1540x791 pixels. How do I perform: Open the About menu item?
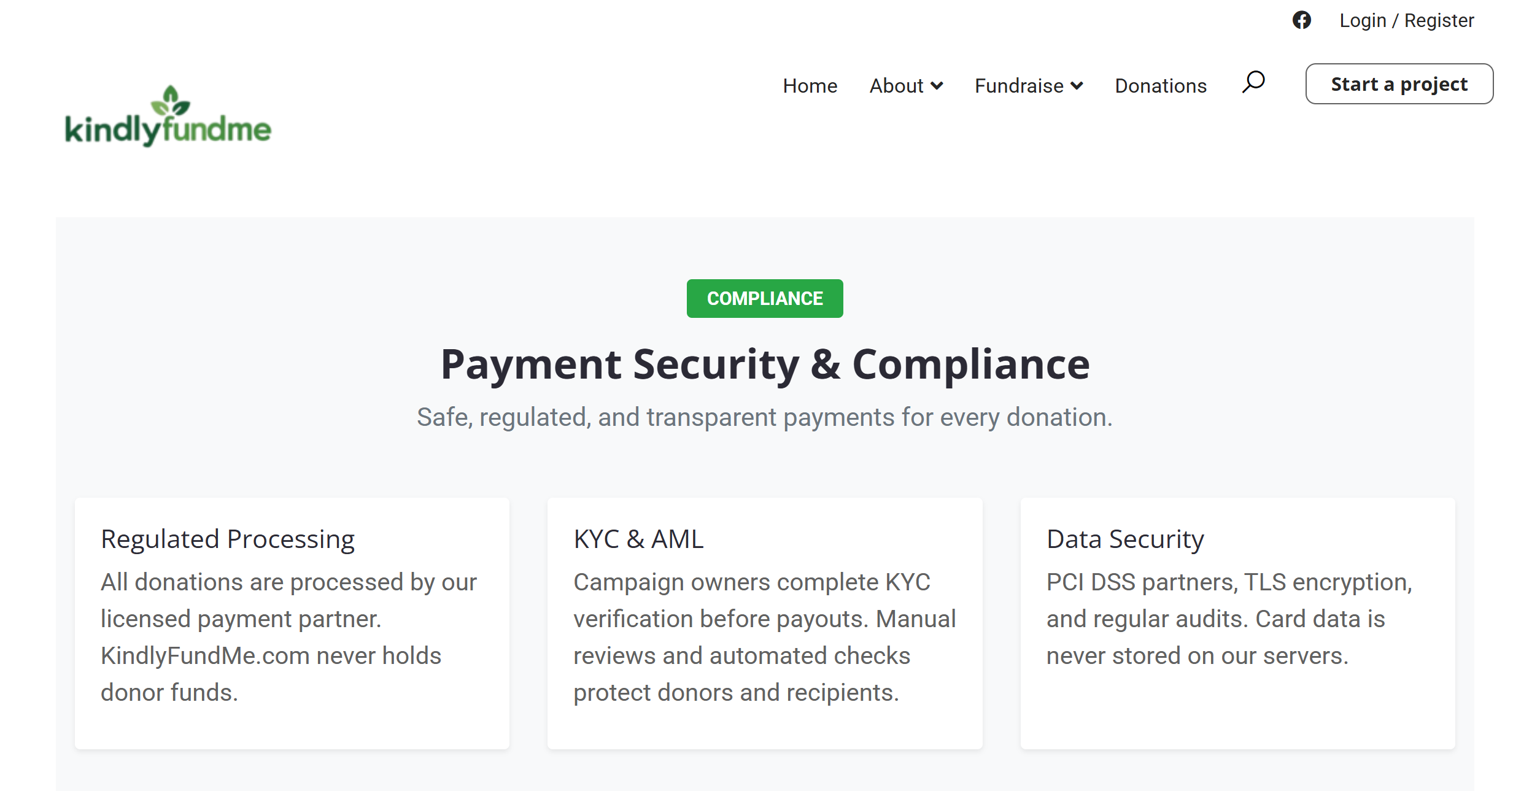pos(896,86)
